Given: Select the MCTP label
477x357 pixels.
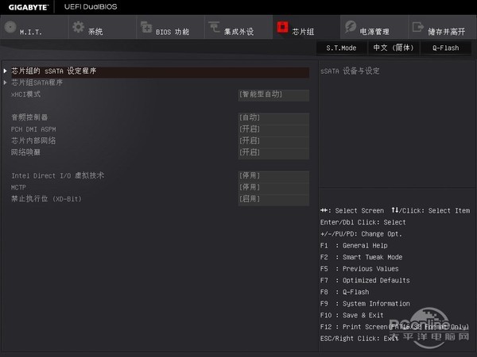Looking at the screenshot, I should pos(18,187).
